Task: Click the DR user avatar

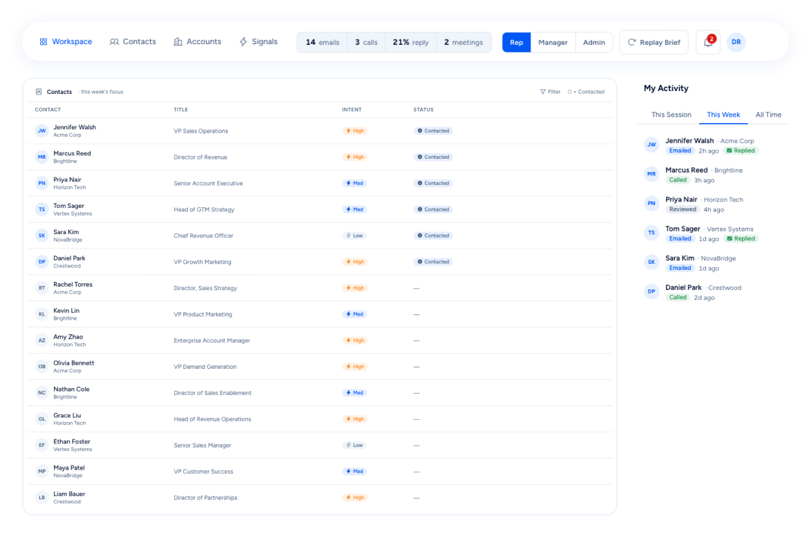Action: [x=736, y=42]
